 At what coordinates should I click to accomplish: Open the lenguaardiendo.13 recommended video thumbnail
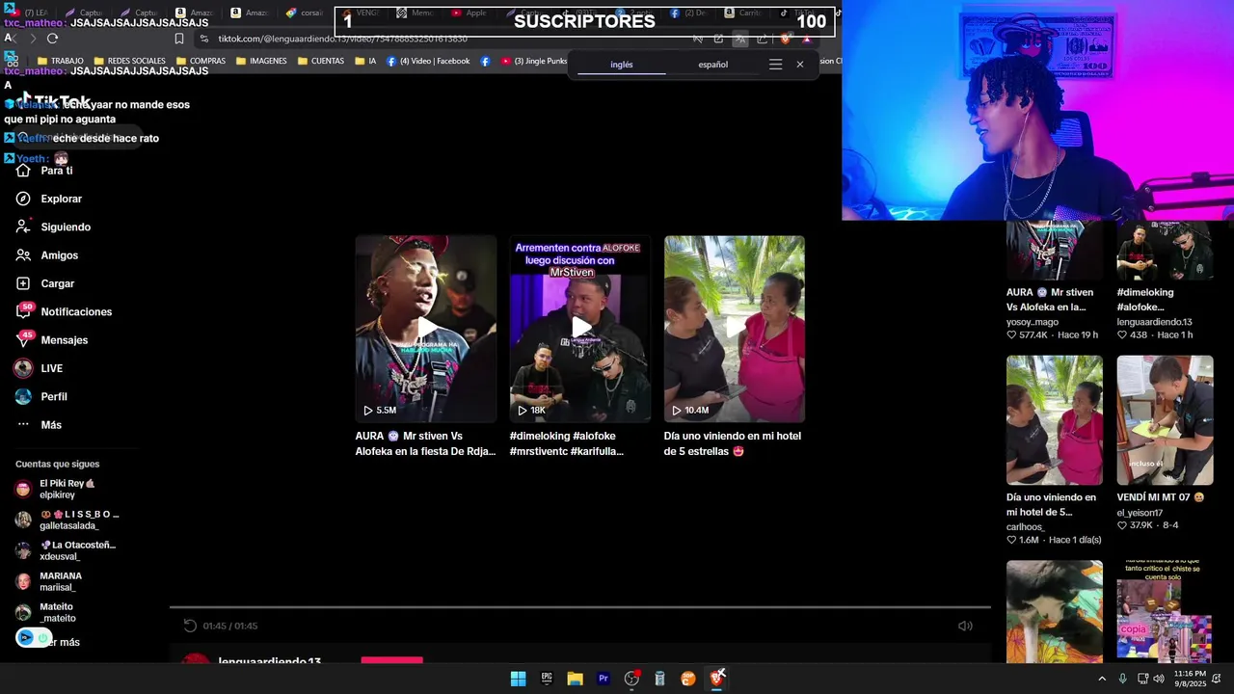point(1165,251)
